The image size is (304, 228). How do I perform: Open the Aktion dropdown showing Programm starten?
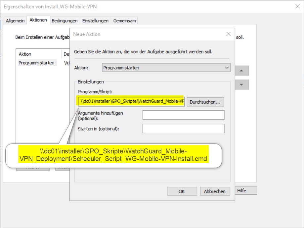166,68
